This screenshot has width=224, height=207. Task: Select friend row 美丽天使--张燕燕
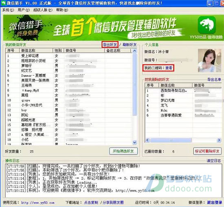click(68, 81)
